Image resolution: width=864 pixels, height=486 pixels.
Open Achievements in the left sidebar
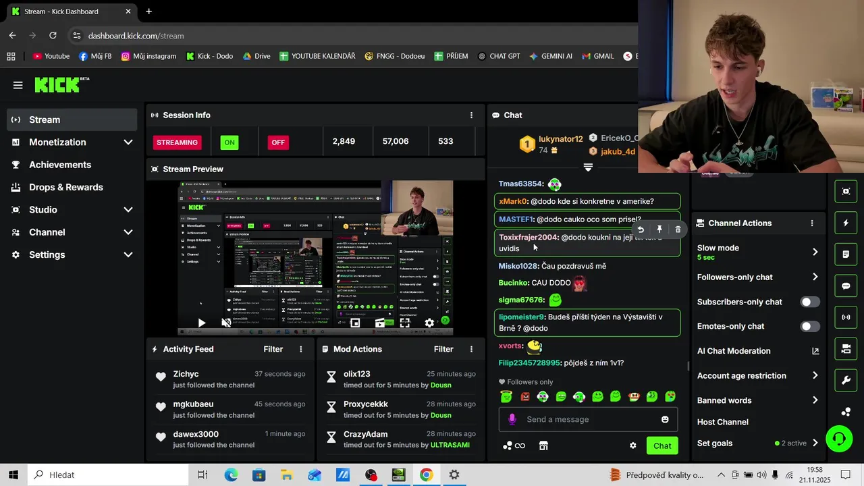click(72, 165)
